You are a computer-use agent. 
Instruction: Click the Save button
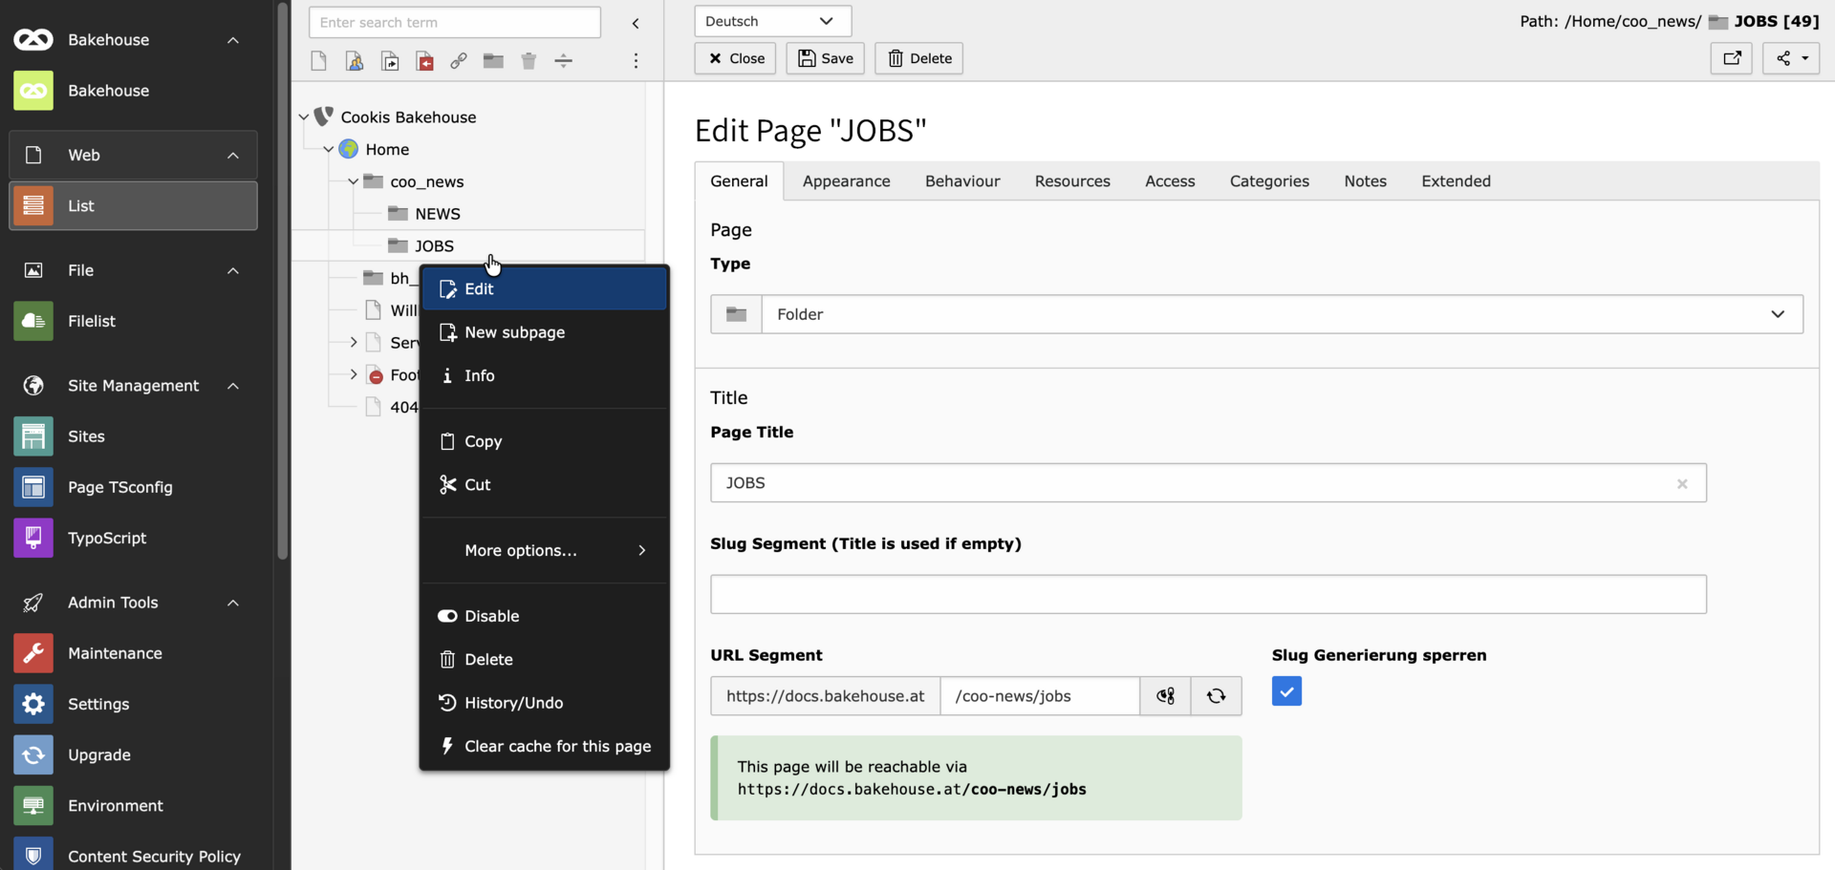pyautogui.click(x=825, y=58)
